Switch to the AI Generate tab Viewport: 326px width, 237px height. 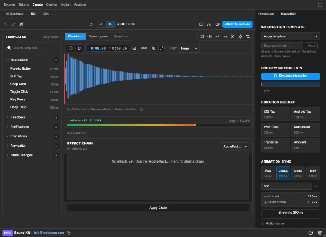pos(15,14)
